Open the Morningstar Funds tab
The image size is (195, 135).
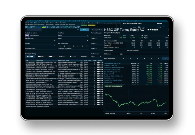pos(97,30)
